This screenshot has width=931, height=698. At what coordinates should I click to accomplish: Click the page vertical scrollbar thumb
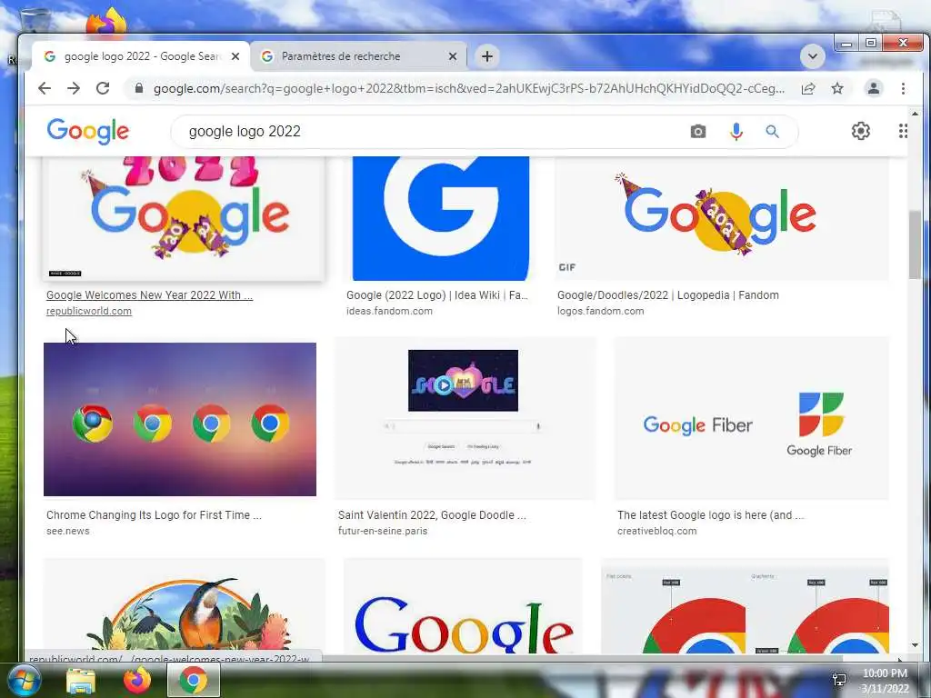tap(915, 244)
